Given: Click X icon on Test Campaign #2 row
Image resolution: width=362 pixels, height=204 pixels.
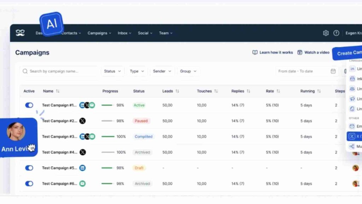Looking at the screenshot, I should [x=82, y=121].
